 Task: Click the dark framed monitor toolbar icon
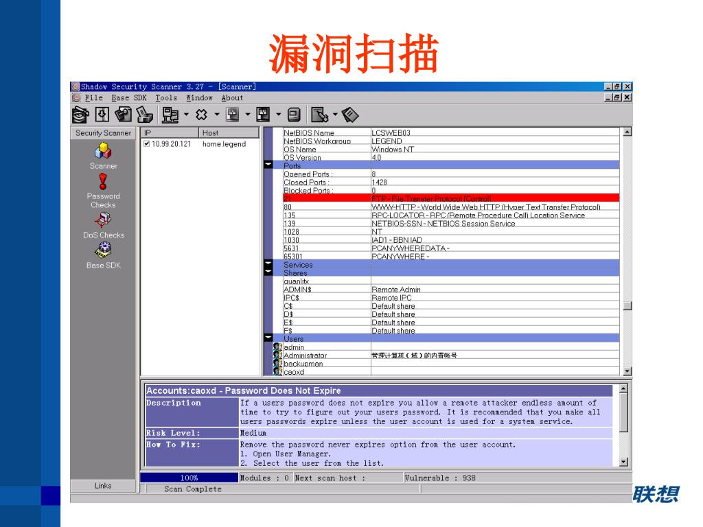[263, 115]
